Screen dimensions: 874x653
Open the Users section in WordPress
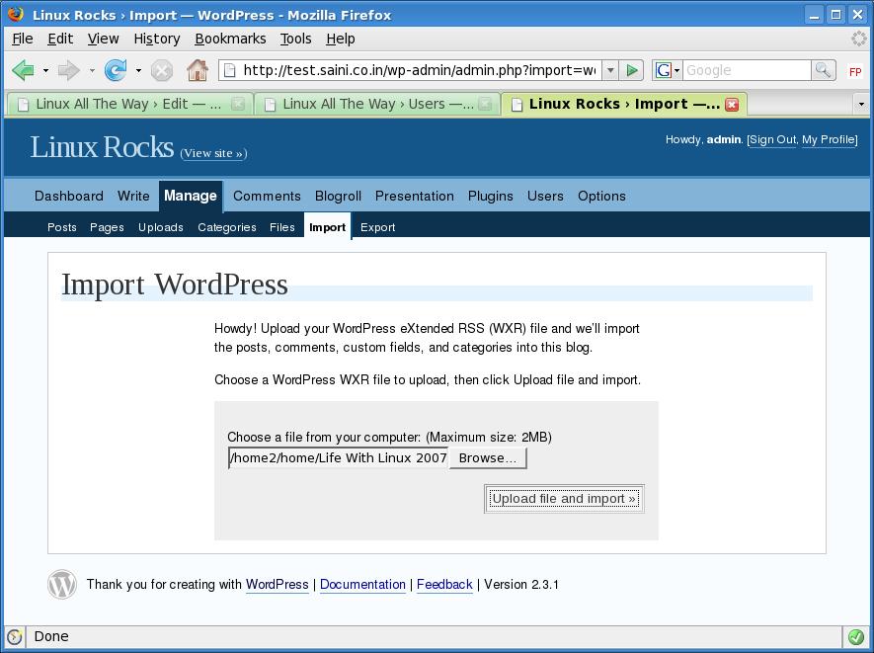(x=545, y=196)
